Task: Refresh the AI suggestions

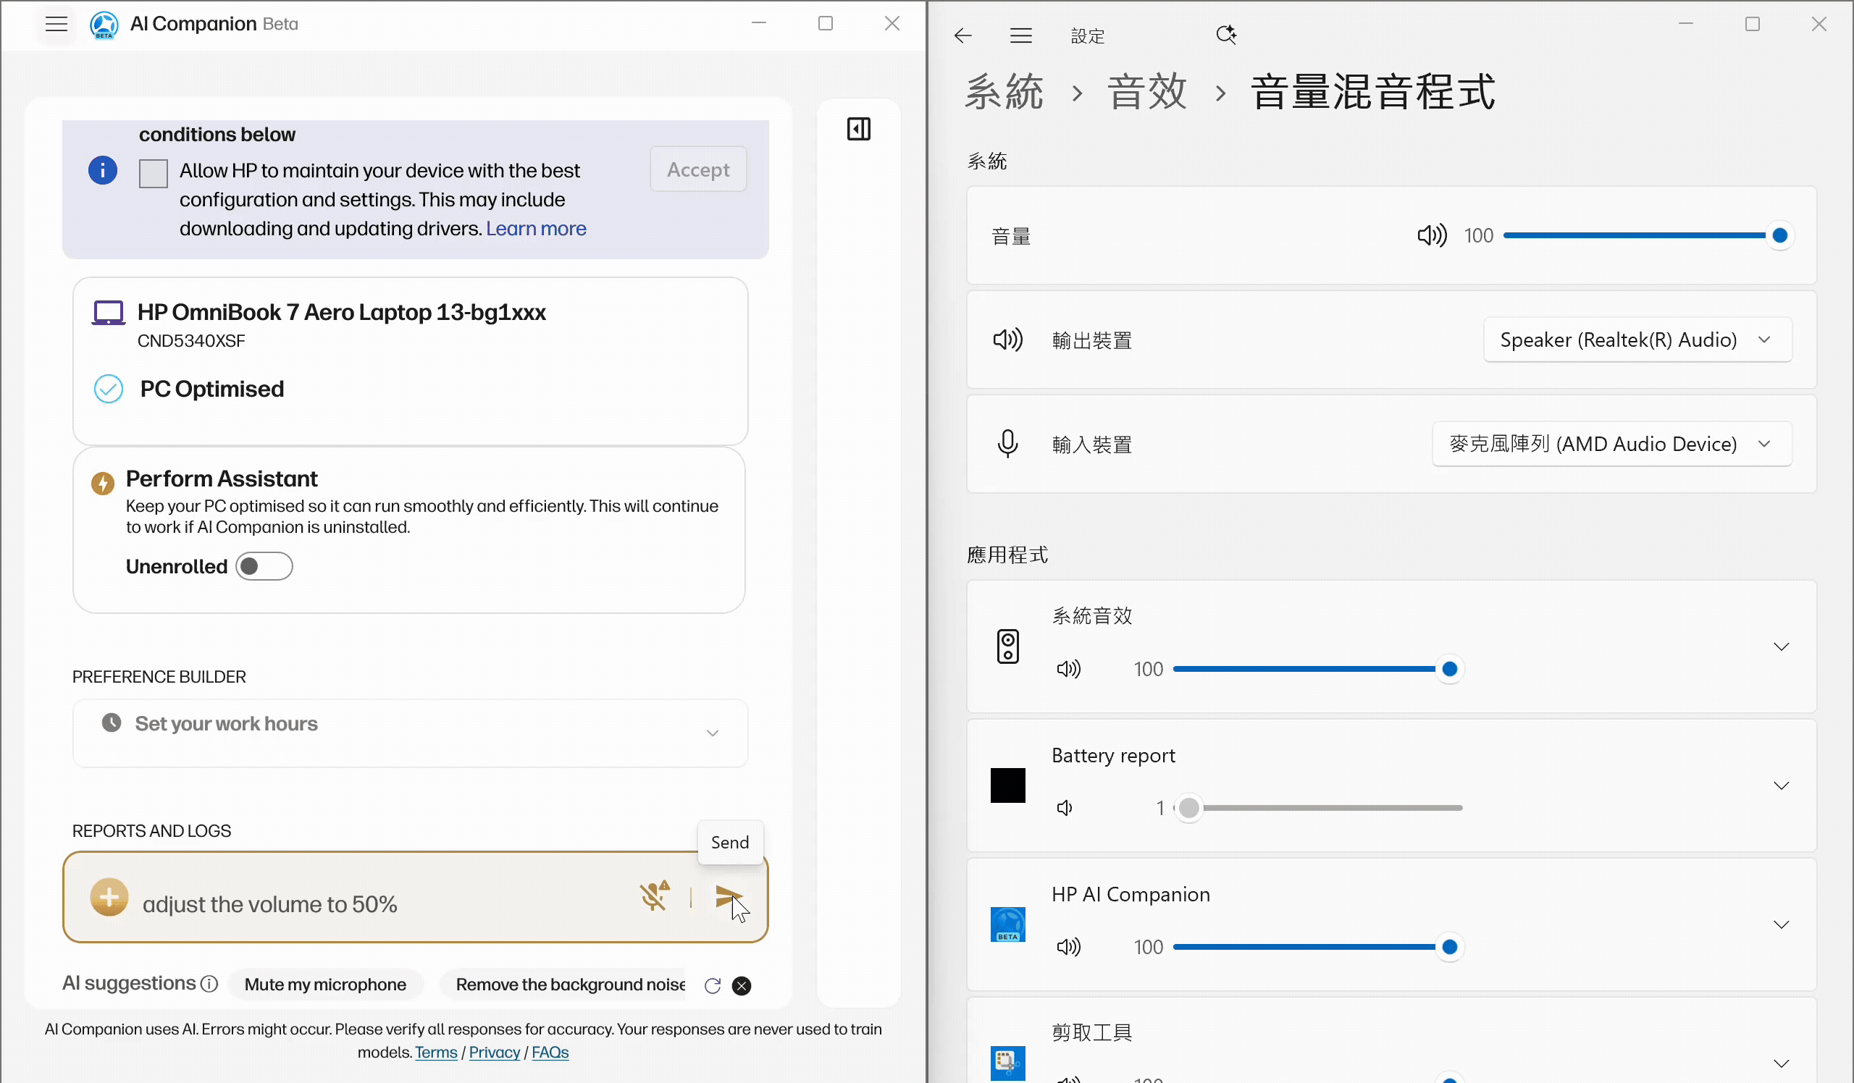Action: pos(711,986)
